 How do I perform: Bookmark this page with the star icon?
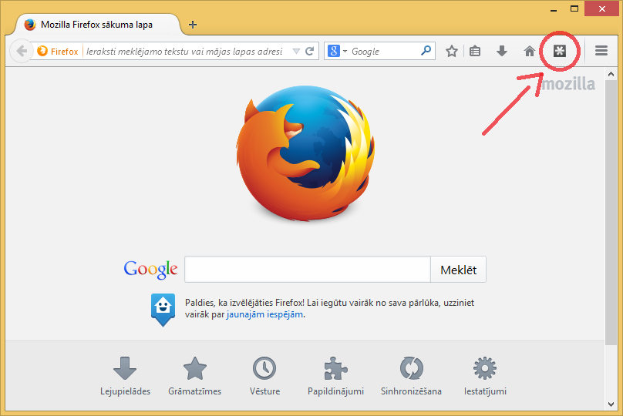[x=451, y=51]
